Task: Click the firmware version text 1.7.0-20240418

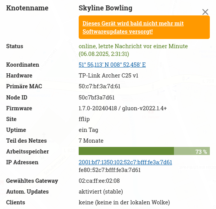Action: tap(98, 108)
